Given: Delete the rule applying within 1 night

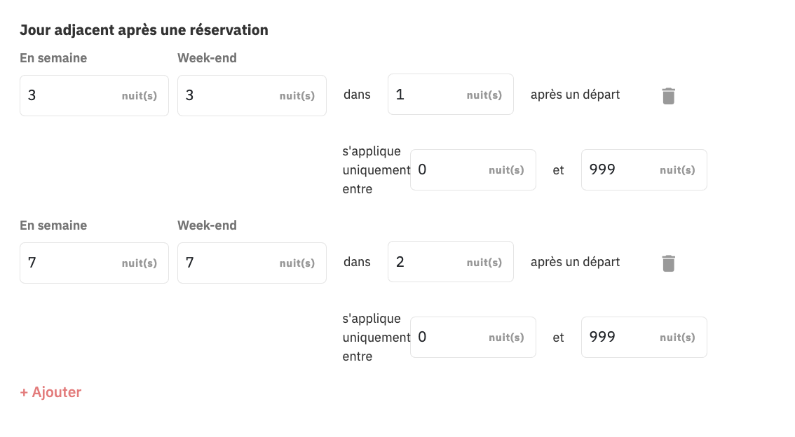Looking at the screenshot, I should tap(668, 96).
